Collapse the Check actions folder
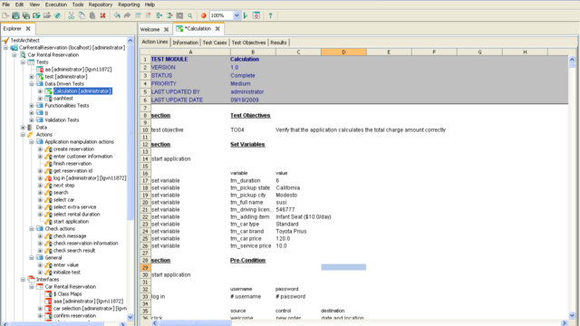This screenshot has width=580, height=326. point(32,229)
